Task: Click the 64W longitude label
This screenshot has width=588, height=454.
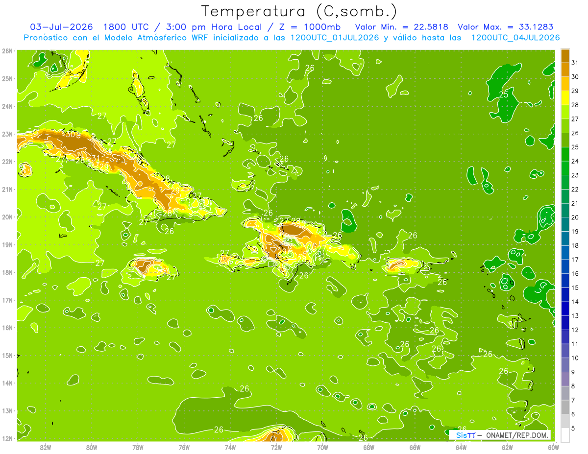Action: click(x=461, y=447)
